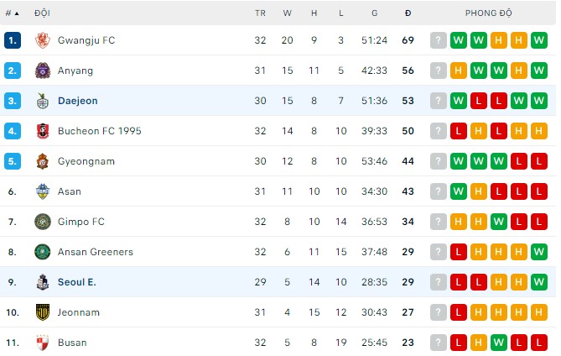561x356 pixels.
Task: Click the Jeonnam club badge
Action: [42, 312]
